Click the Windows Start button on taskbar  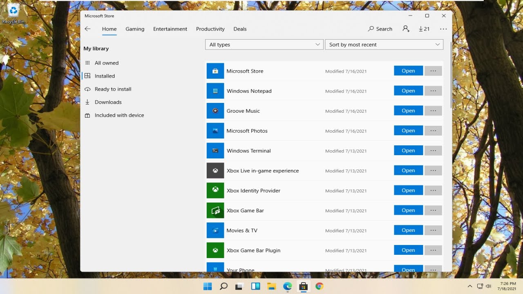(208, 286)
